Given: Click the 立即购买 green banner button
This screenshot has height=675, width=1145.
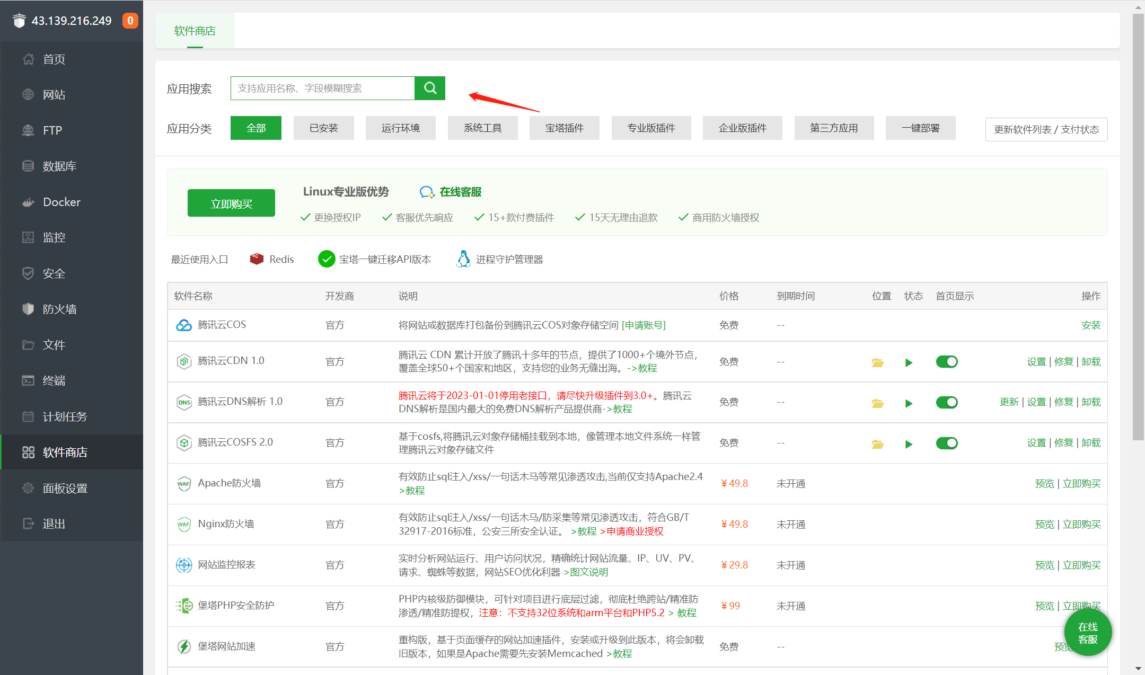Looking at the screenshot, I should click(231, 203).
